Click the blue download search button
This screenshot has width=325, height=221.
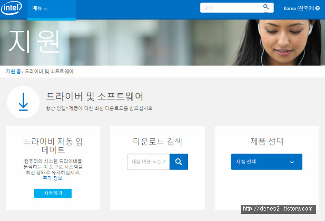178,162
